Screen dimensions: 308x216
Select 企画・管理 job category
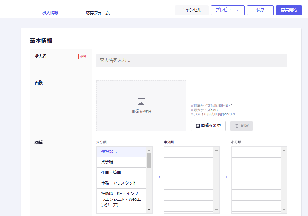pyautogui.click(x=121, y=173)
